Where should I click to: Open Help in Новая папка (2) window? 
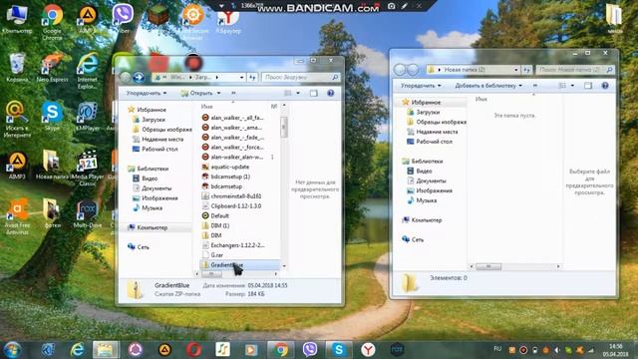click(605, 86)
